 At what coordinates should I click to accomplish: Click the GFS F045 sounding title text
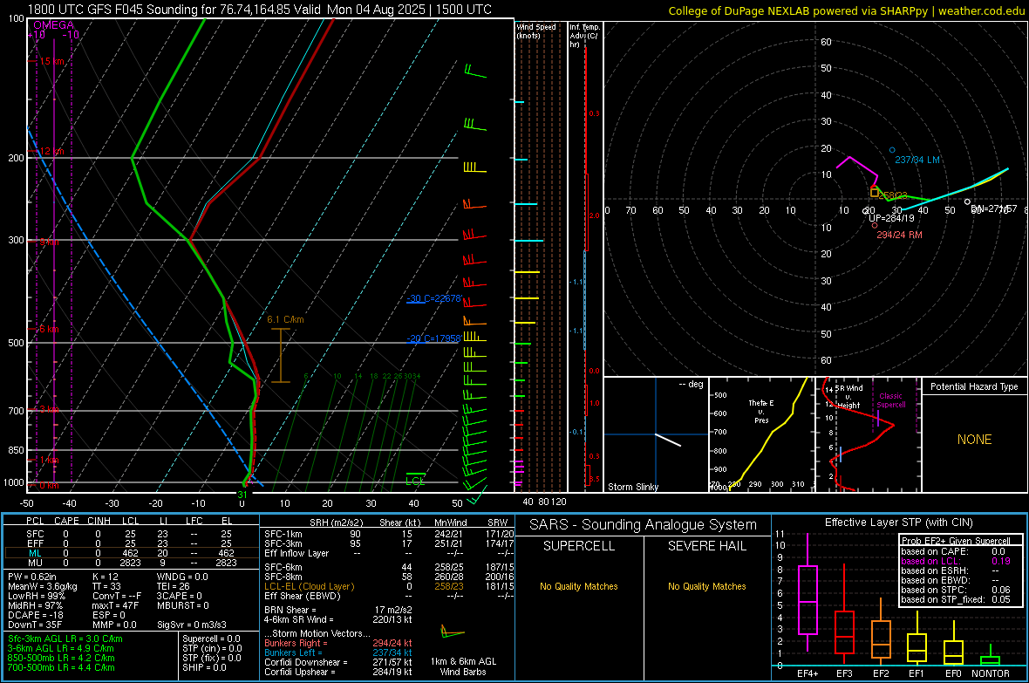point(260,10)
